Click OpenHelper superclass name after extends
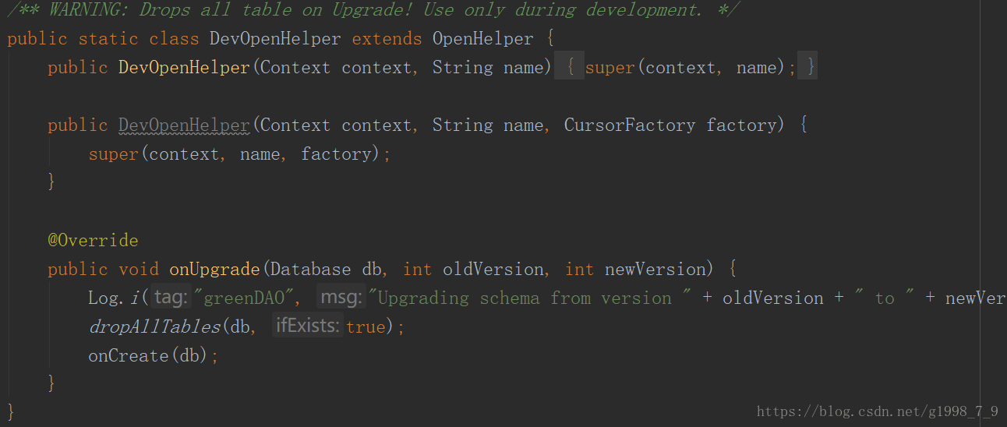The width and height of the screenshot is (1007, 427). (x=483, y=39)
